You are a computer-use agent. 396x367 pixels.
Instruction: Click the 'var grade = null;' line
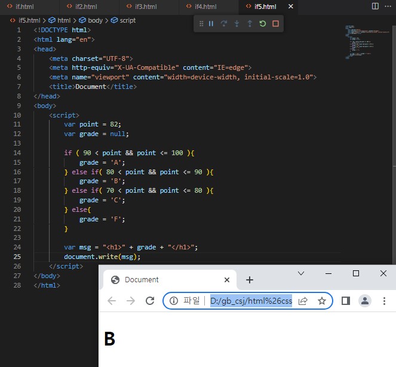tap(96, 134)
